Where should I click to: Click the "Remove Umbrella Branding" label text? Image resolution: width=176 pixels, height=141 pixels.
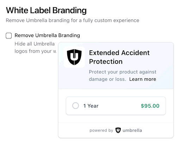(47, 35)
